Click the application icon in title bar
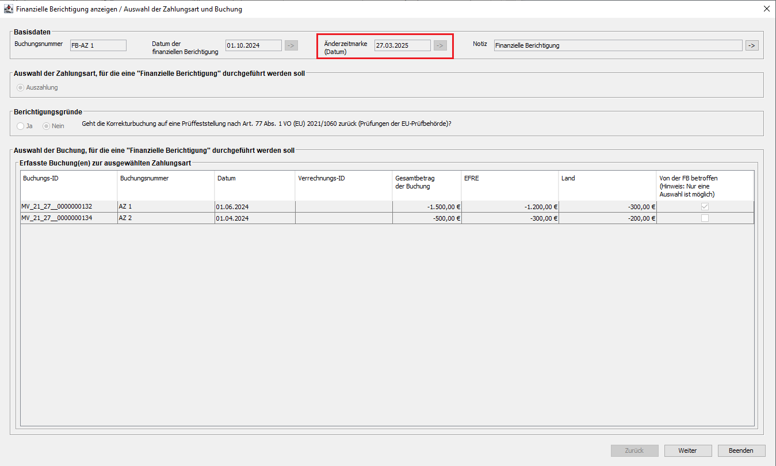 tap(8, 9)
